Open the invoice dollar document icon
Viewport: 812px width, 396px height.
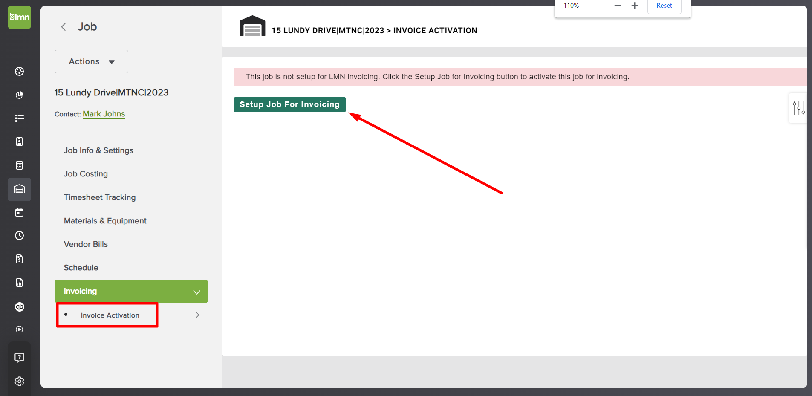(x=19, y=259)
